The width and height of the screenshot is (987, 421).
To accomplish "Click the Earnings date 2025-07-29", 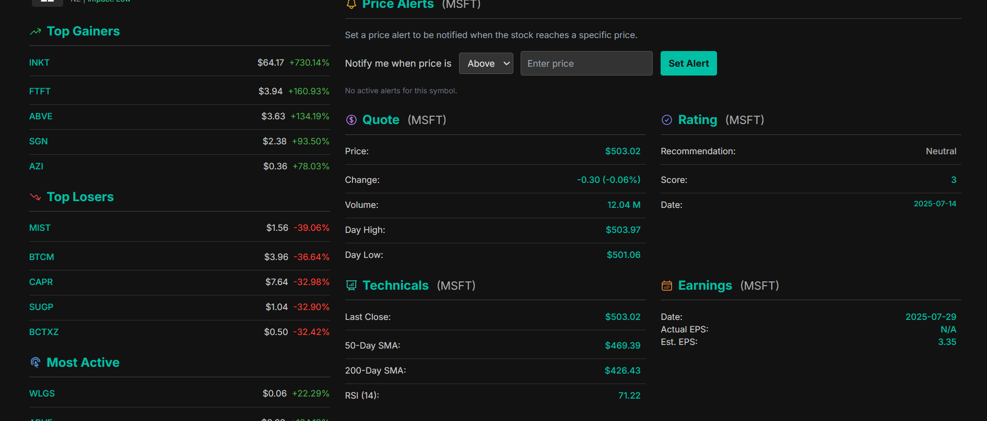I will tap(931, 317).
